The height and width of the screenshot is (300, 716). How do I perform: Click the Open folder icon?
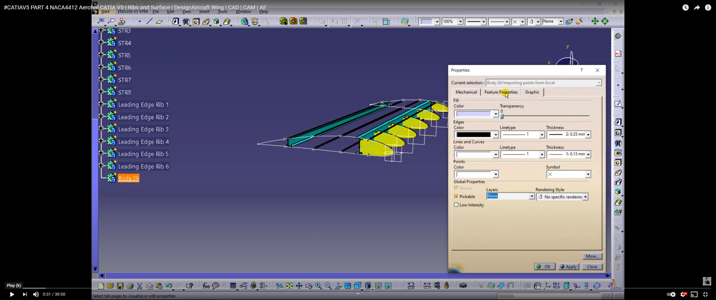tap(110, 286)
